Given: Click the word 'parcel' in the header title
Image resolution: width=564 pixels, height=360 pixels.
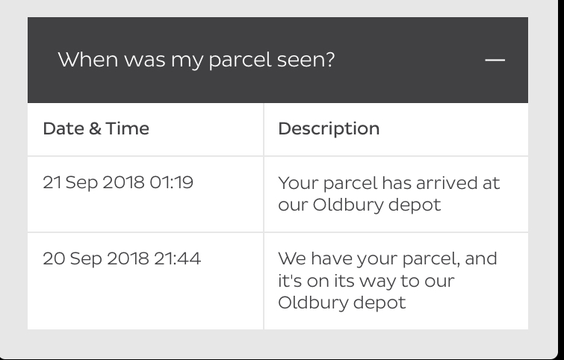Looking at the screenshot, I should click(240, 60).
